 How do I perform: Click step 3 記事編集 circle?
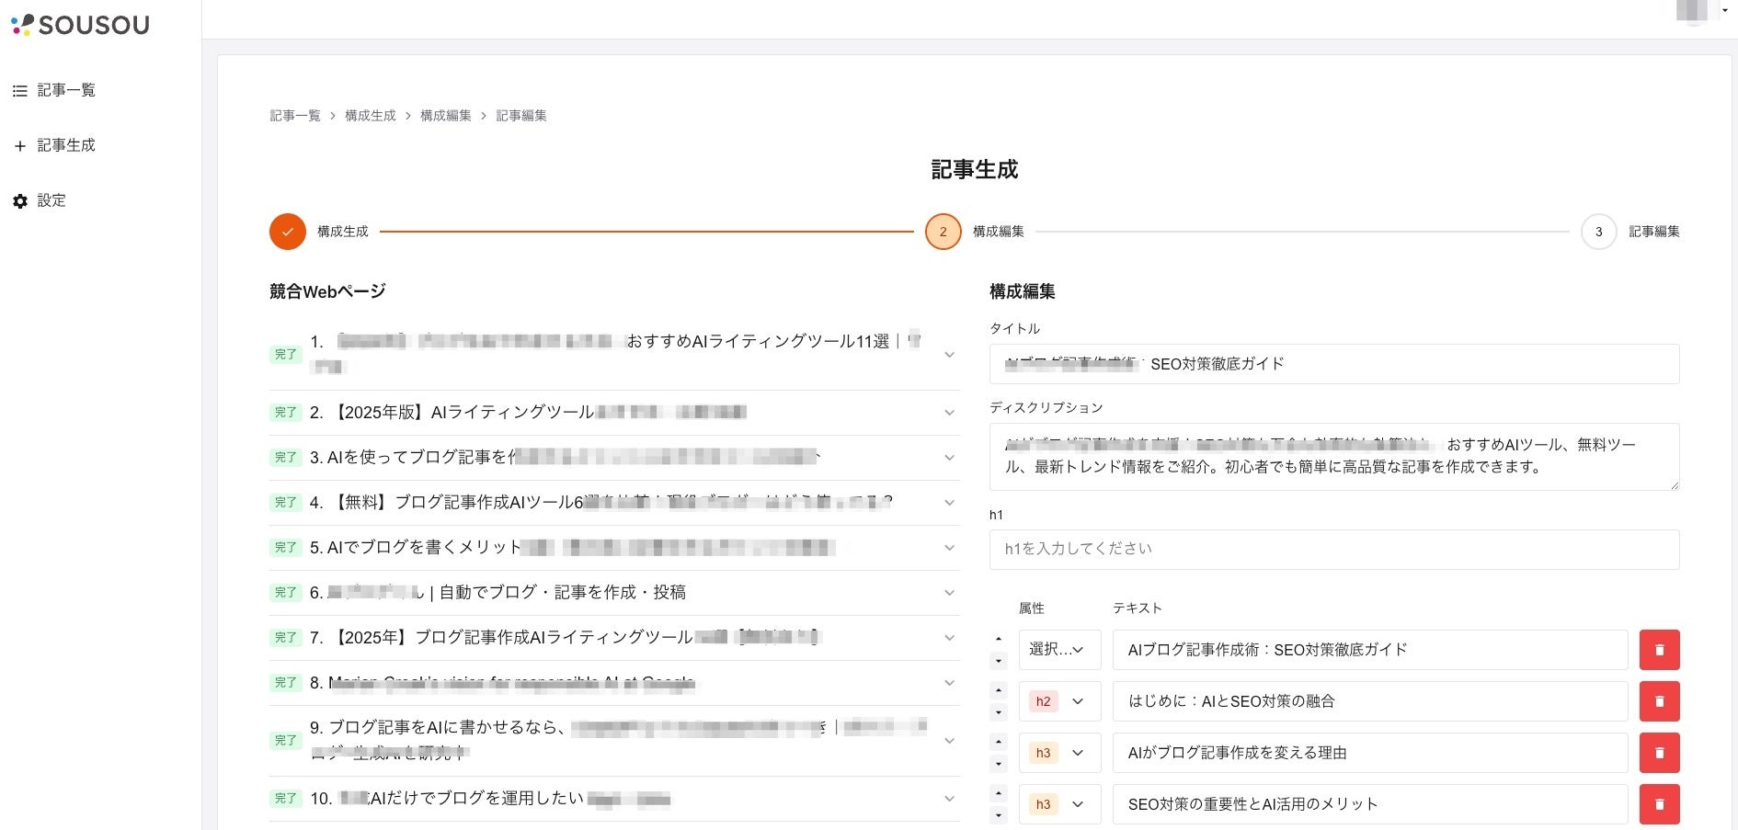1598,232
